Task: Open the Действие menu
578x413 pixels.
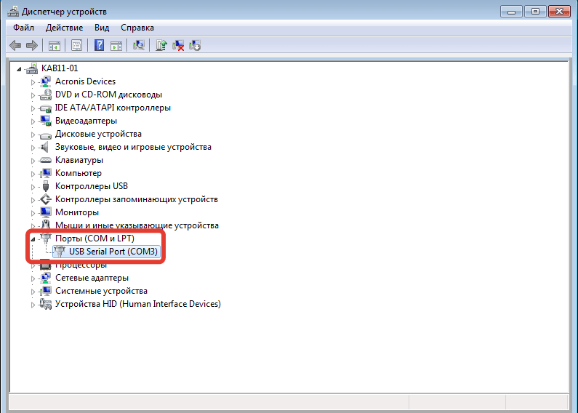Action: [x=64, y=28]
